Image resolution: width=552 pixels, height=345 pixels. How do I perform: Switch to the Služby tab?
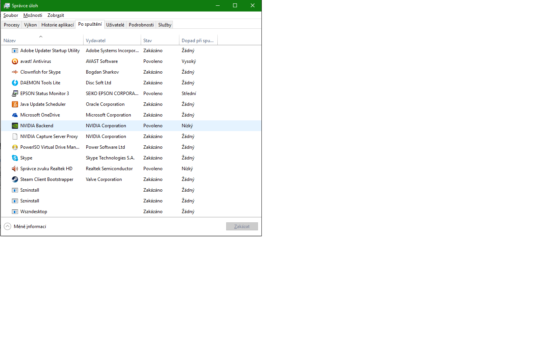[x=165, y=25]
